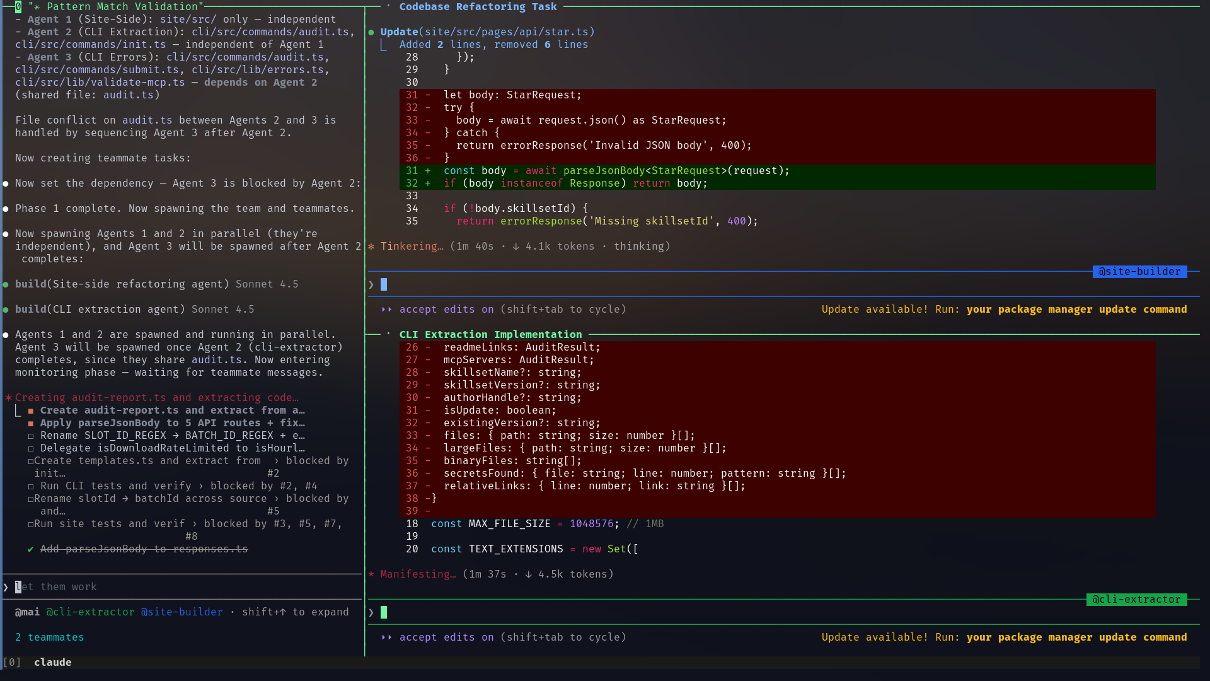The width and height of the screenshot is (1210, 681).
Task: Click green bullet beside Update(site/src/pages/api/star.ts)
Action: (371, 32)
